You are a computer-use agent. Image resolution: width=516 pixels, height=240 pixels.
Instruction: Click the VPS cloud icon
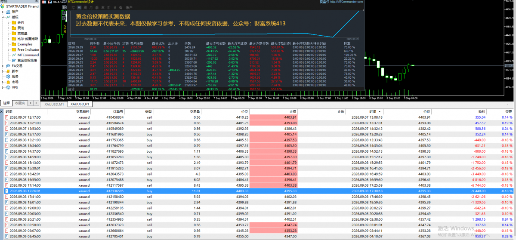(x=8, y=87)
